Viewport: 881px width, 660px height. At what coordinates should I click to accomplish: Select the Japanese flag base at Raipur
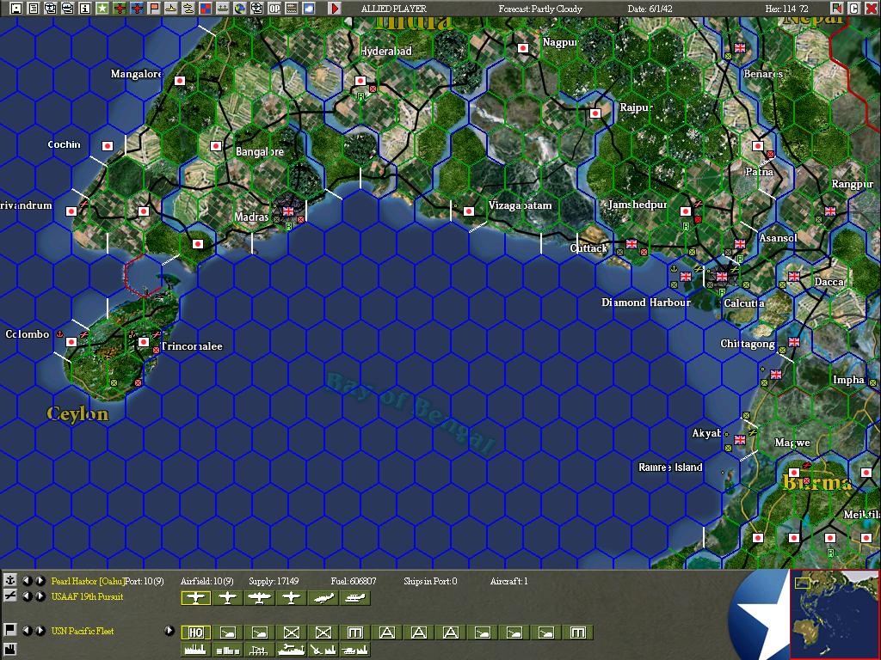coord(595,113)
